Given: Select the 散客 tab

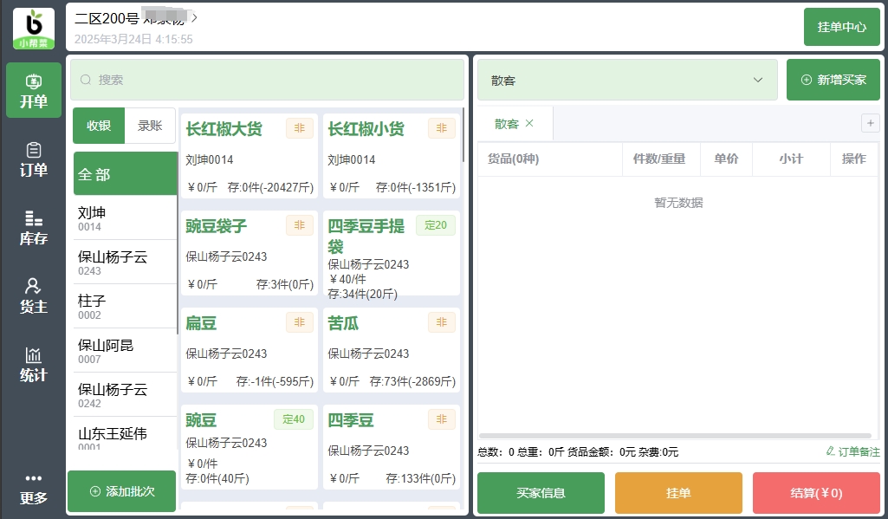Looking at the screenshot, I should coord(506,123).
